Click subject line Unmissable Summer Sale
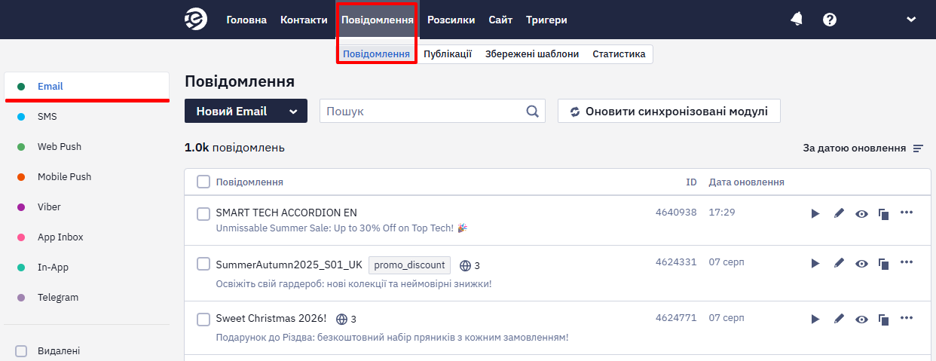936x361 pixels. pos(341,228)
